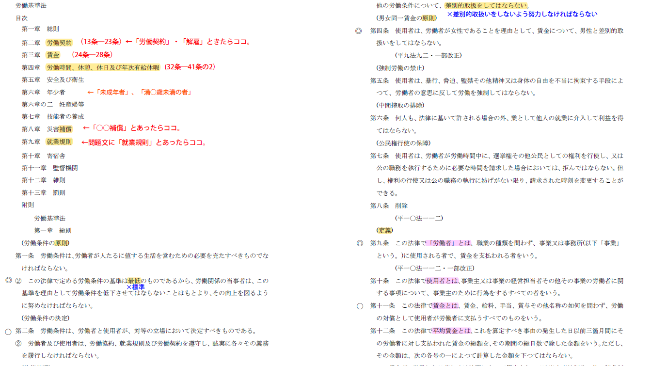Click the blue ×差別的取扱いをしないよう努力 annotation
This screenshot has height=366, width=651.
coord(522,15)
